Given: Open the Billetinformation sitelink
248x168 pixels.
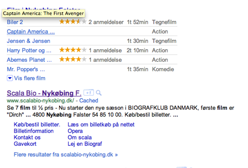Looking at the screenshot, I should 34,131.
